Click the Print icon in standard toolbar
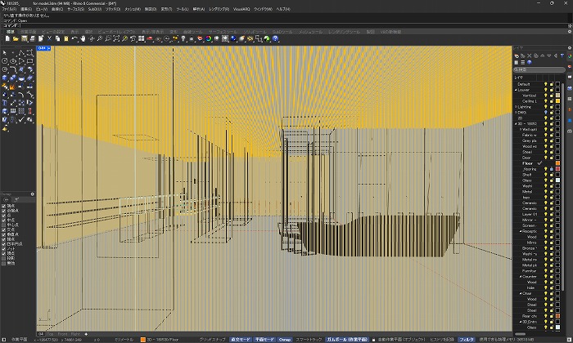Viewport: 573px width, 343px height. tap(33, 38)
